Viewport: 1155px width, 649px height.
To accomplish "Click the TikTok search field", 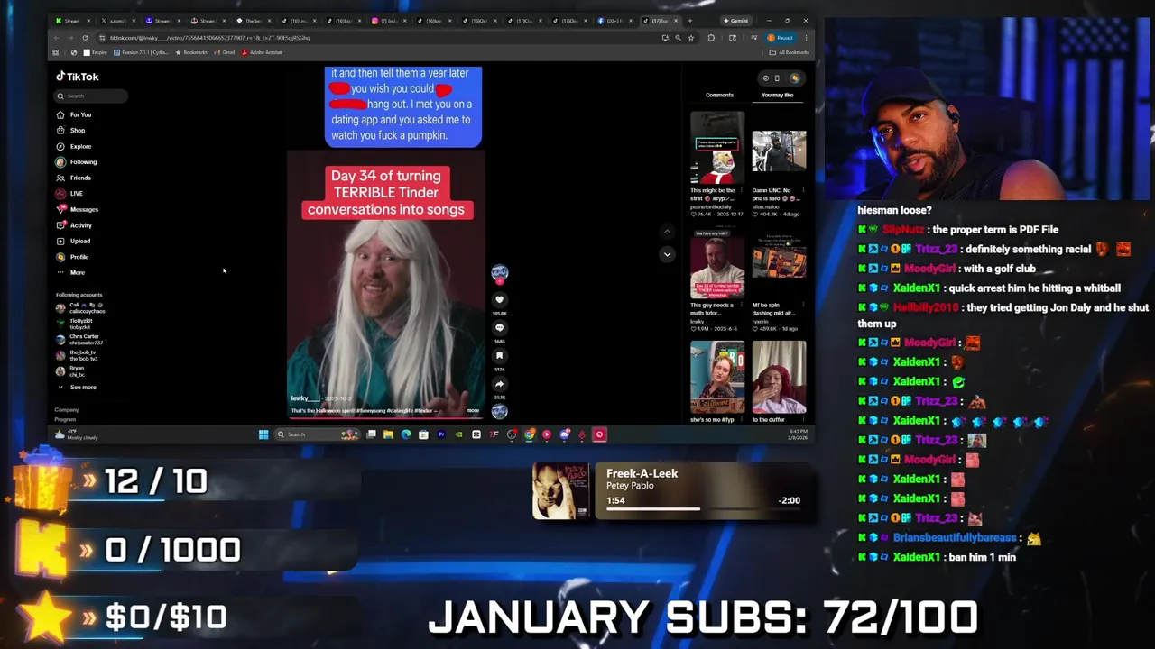I will (x=90, y=96).
